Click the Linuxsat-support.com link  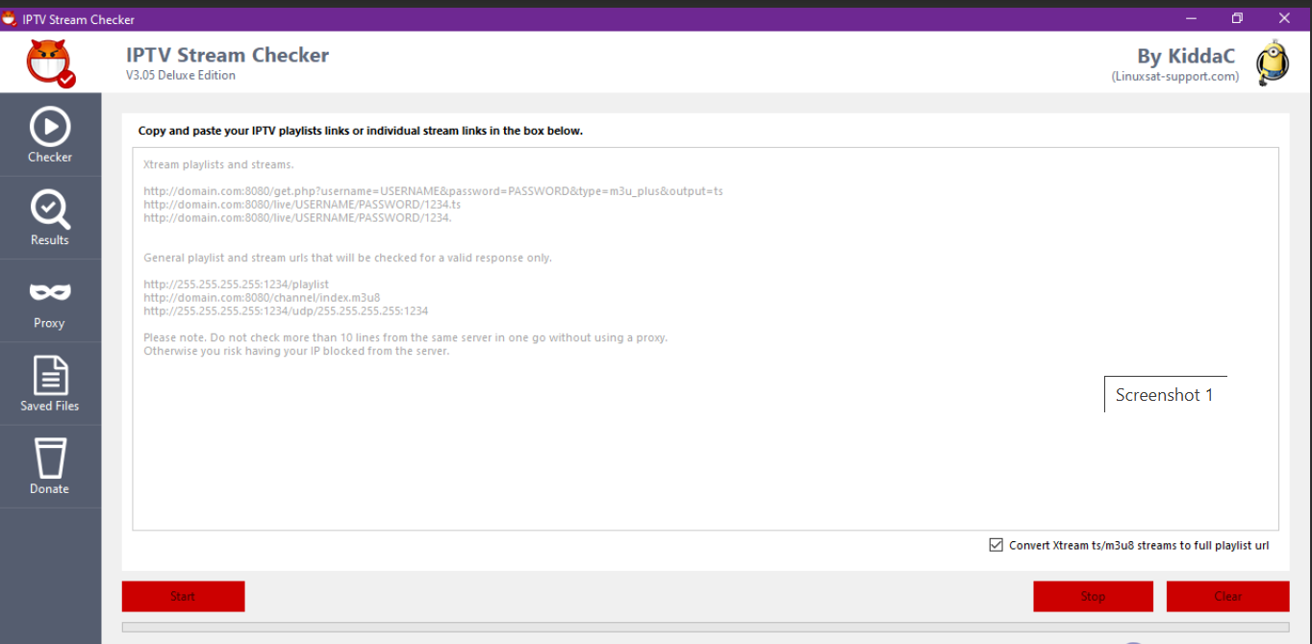coord(1175,77)
